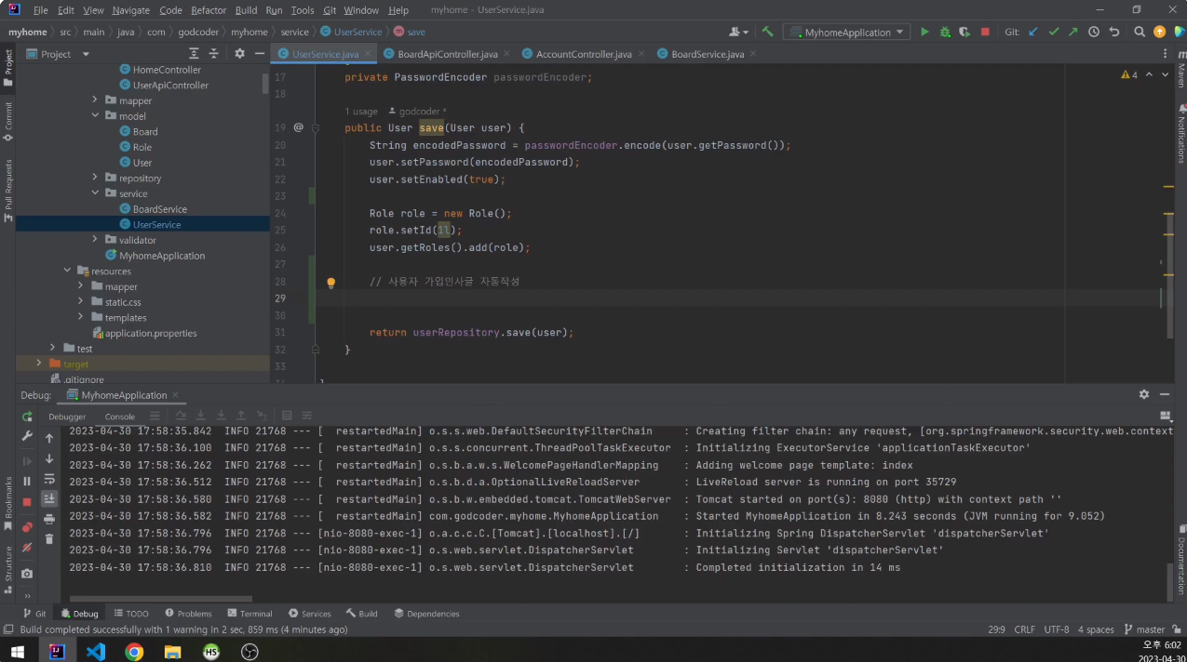The image size is (1187, 662).
Task: Switch to BoardService.java tab
Action: [x=706, y=54]
